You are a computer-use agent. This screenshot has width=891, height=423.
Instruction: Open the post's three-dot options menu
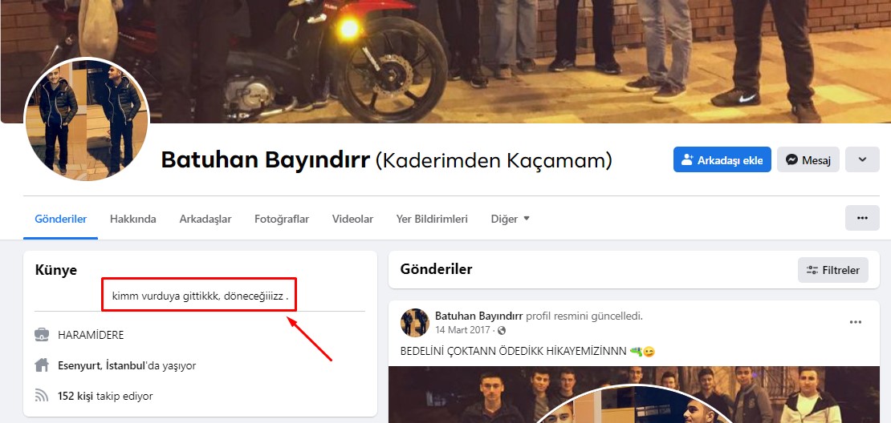[x=856, y=322]
